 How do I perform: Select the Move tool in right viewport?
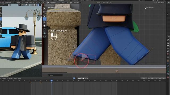pos(44,16)
